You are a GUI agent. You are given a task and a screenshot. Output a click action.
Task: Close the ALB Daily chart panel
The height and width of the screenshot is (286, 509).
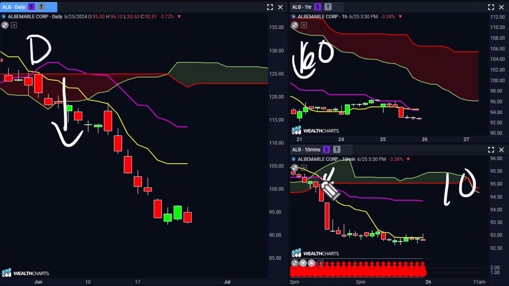click(280, 7)
